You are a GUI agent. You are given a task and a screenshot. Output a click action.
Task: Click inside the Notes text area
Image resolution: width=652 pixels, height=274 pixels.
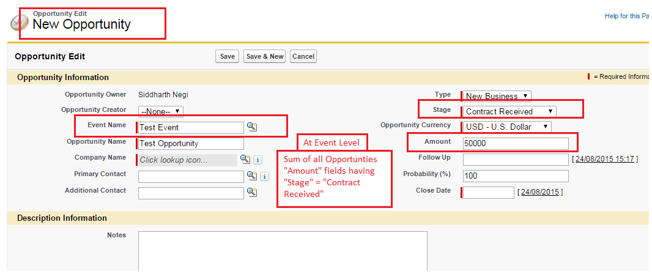click(x=283, y=252)
